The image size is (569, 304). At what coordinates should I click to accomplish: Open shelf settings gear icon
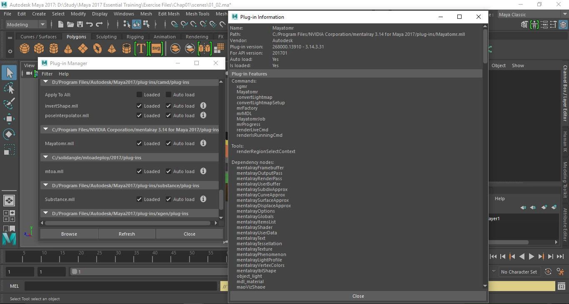(10, 52)
